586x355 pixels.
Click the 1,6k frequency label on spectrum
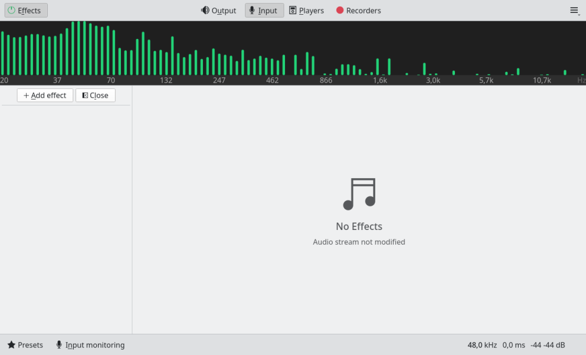(379, 80)
